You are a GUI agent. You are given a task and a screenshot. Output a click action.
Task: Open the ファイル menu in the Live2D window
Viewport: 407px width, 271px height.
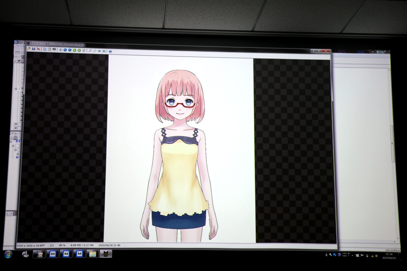[20, 46]
